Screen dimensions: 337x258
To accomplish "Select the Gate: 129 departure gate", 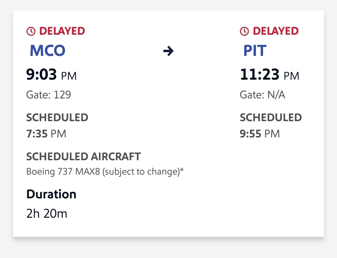I will pos(49,95).
